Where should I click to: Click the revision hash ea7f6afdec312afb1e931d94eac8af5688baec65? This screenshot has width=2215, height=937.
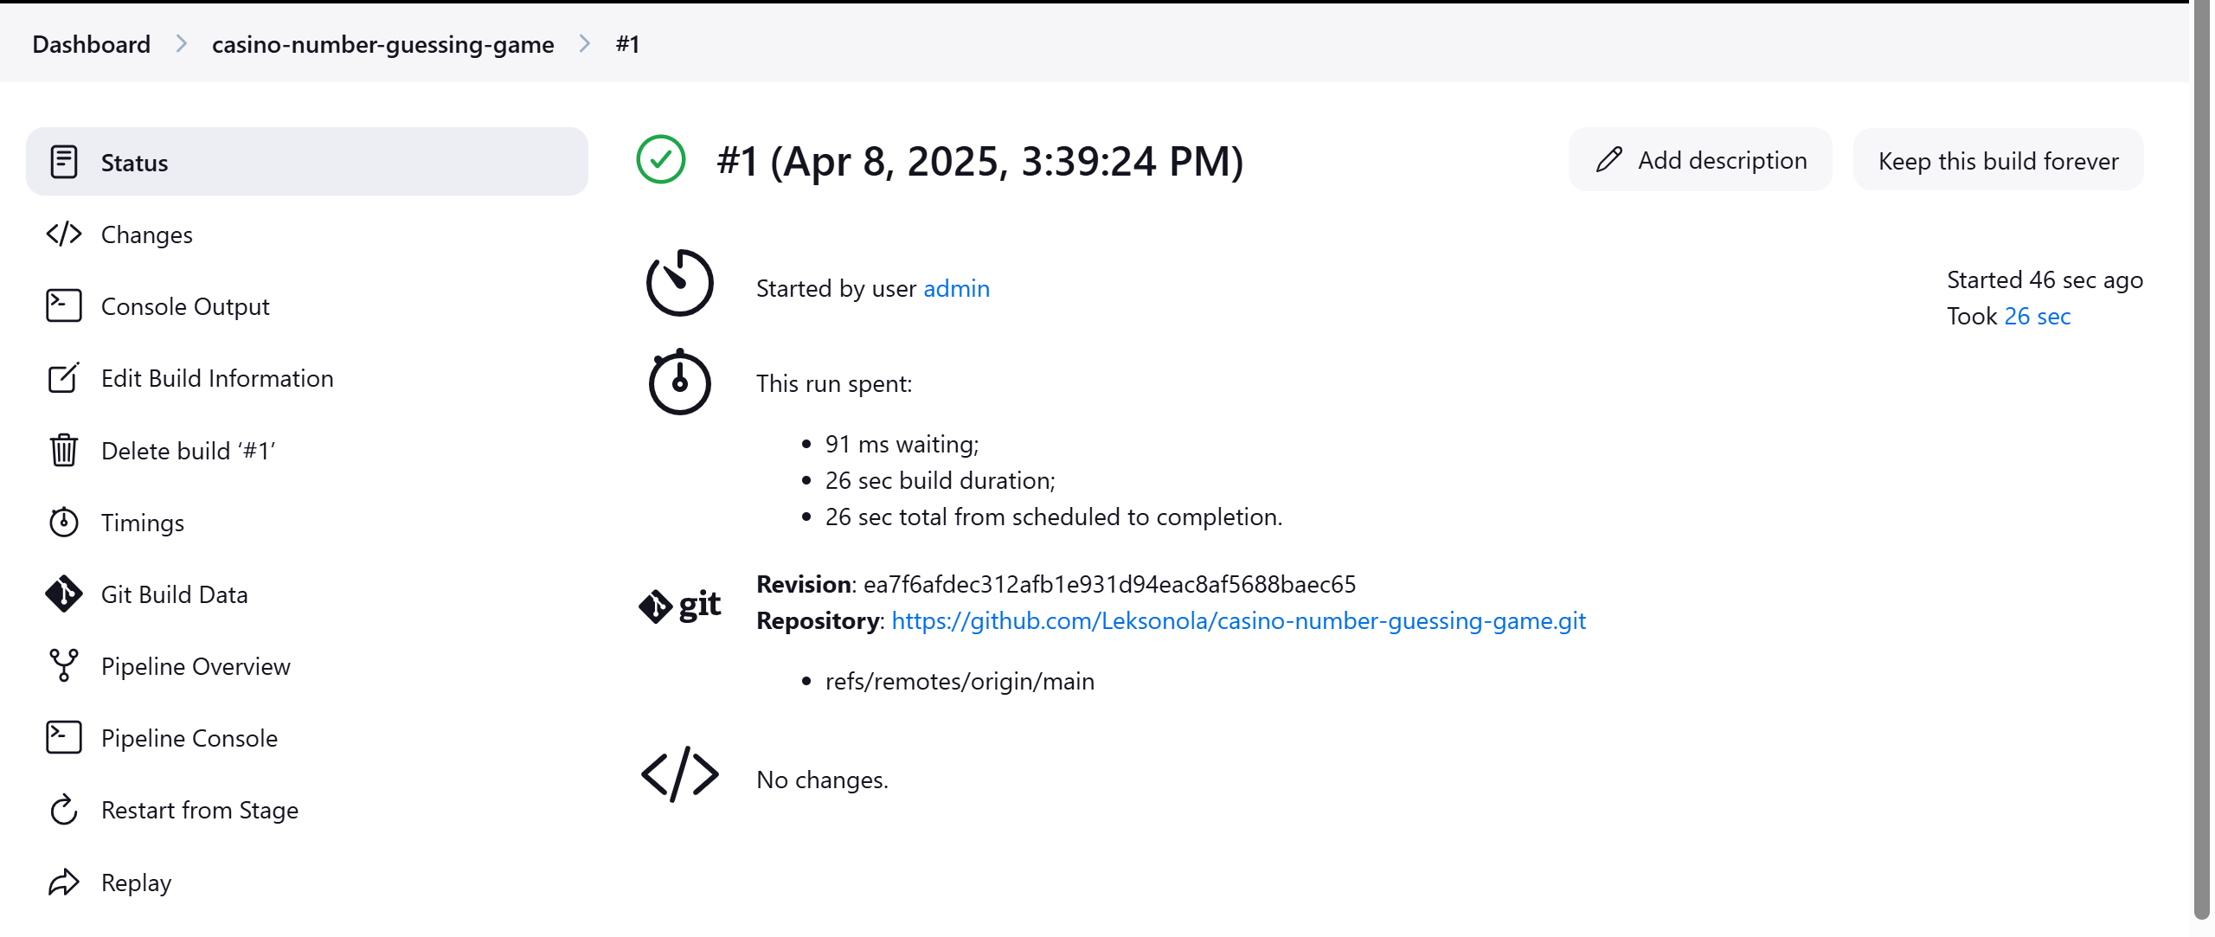pos(1109,584)
